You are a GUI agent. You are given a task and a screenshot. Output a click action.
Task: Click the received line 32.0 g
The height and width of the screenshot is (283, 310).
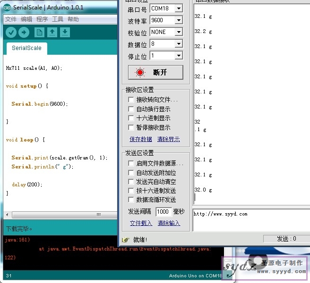click(x=203, y=190)
